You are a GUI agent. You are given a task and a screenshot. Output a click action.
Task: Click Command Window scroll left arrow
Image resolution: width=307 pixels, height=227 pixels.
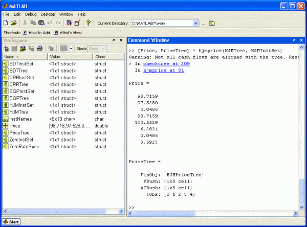[x=130, y=213]
